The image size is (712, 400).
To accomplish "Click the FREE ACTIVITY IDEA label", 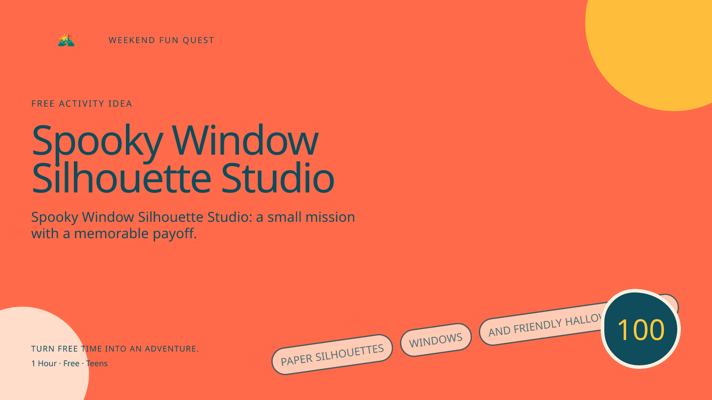I will tap(82, 104).
